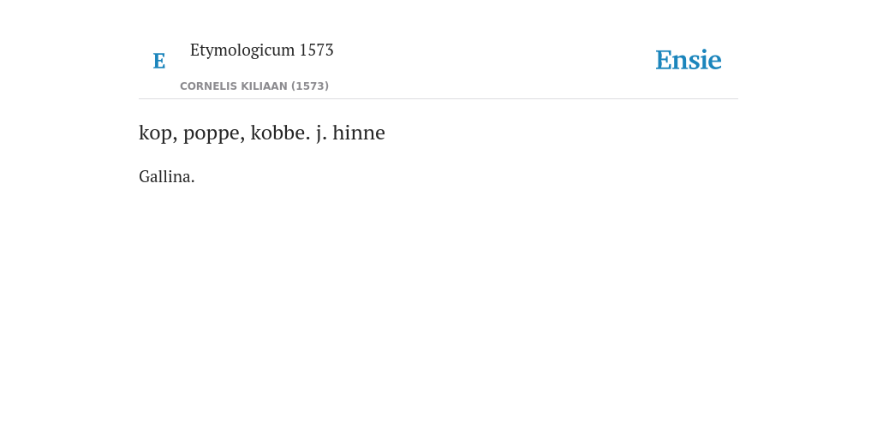Select the definition text Gallina.

(167, 176)
